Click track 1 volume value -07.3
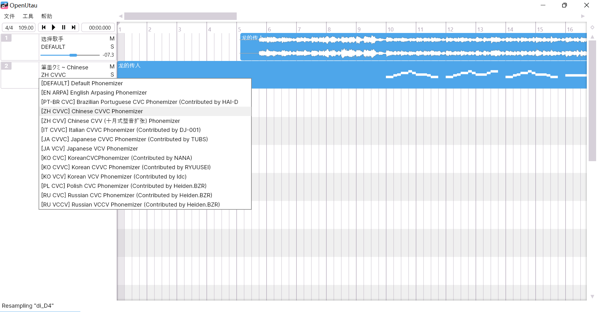 click(108, 55)
